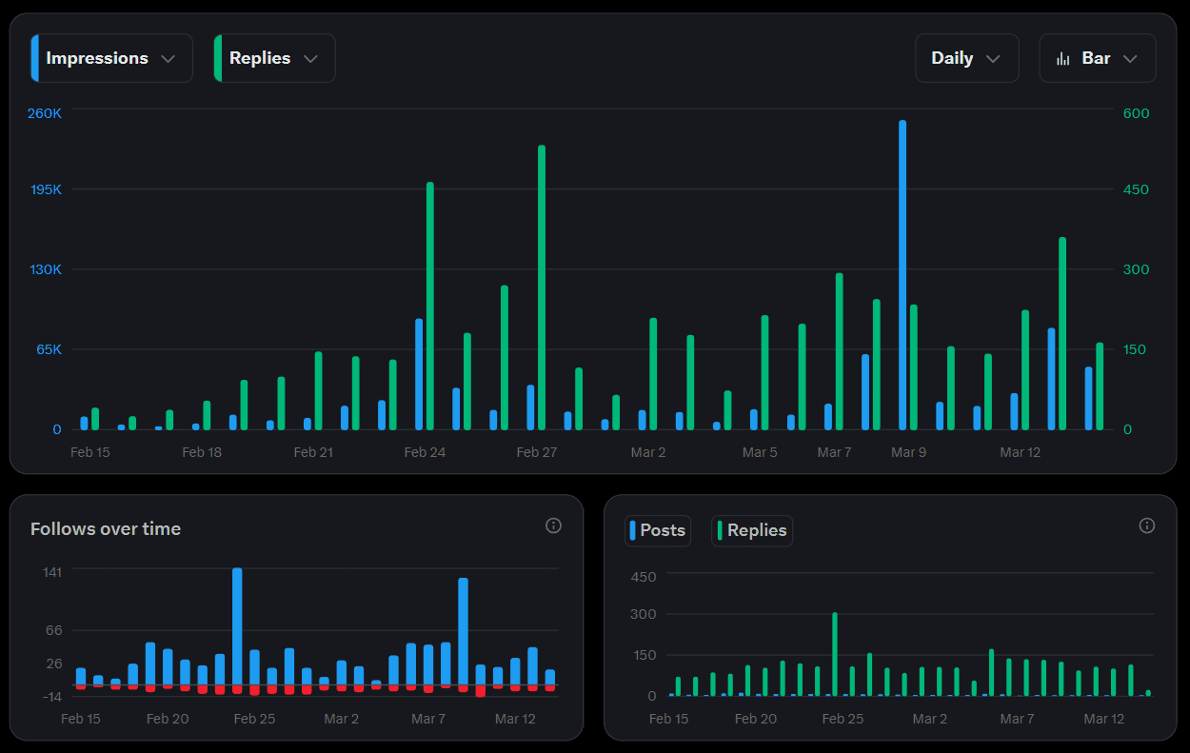This screenshot has width=1190, height=753.
Task: Toggle Posts series in bottom-right chart
Action: pos(657,530)
